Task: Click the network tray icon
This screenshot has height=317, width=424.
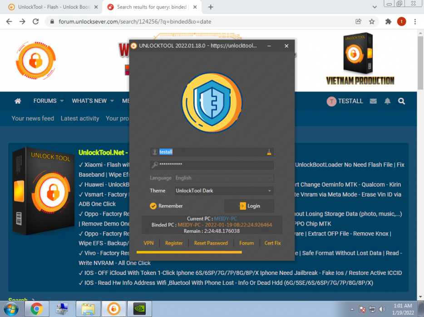Action: pos(372,309)
